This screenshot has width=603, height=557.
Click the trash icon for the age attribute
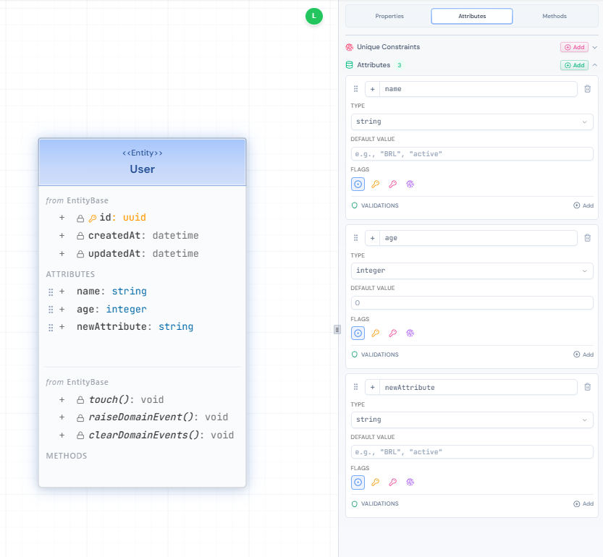pyautogui.click(x=587, y=238)
